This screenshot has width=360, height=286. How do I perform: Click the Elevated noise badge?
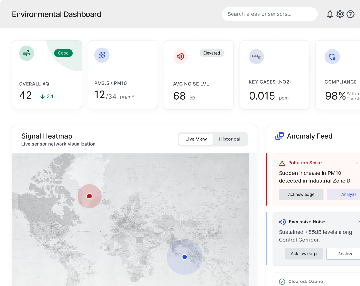212,53
